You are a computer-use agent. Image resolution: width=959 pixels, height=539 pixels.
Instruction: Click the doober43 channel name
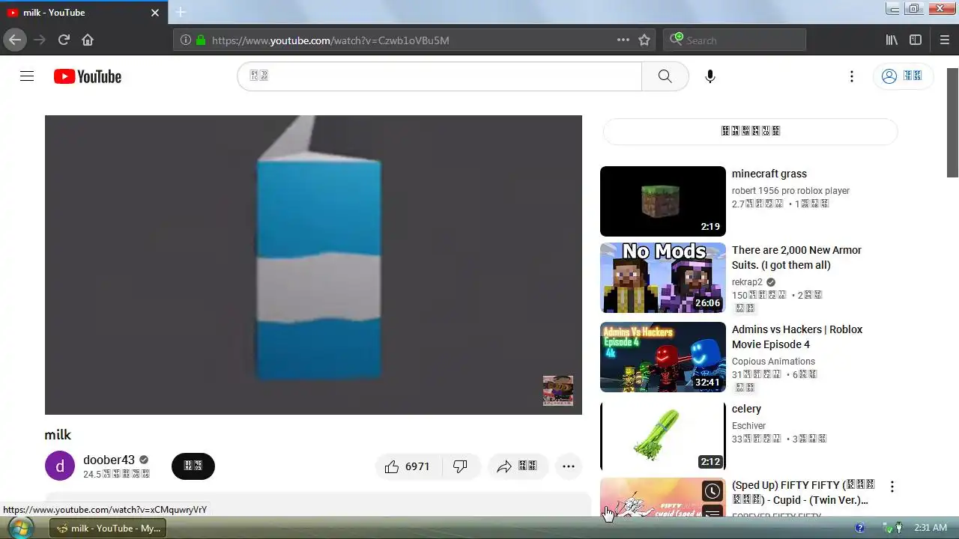109,460
